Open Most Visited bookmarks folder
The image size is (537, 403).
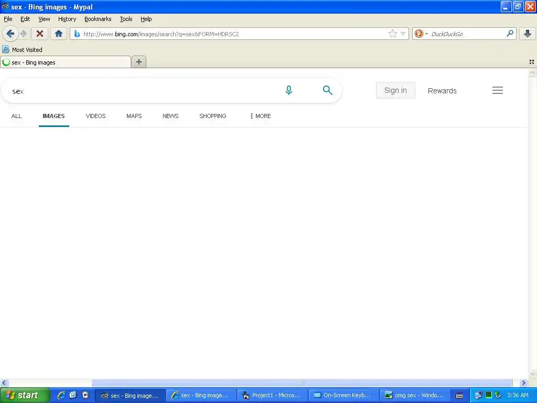[22, 50]
